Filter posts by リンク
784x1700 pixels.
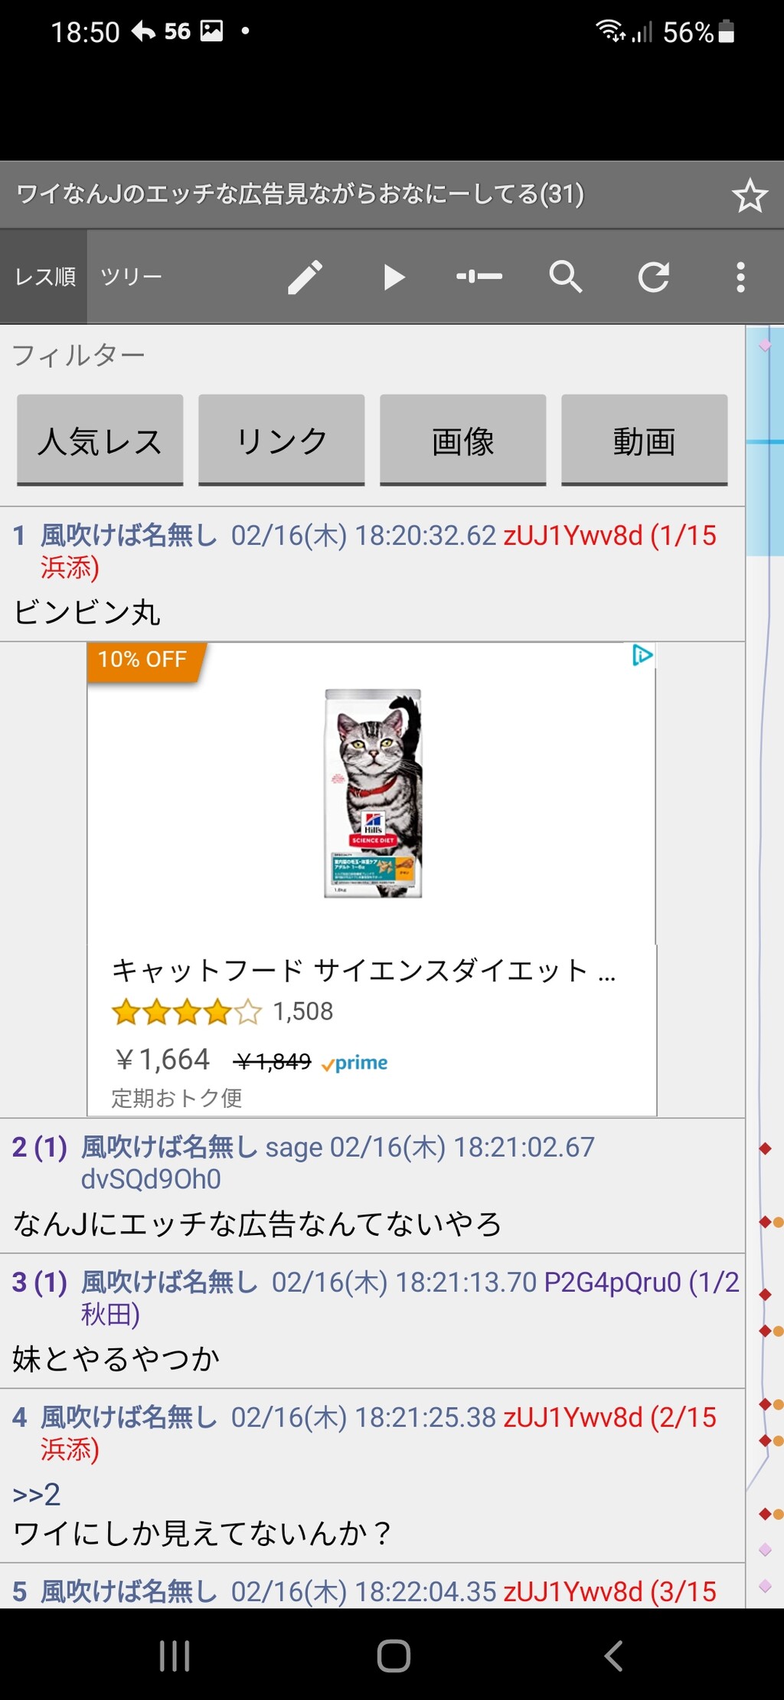(x=282, y=441)
